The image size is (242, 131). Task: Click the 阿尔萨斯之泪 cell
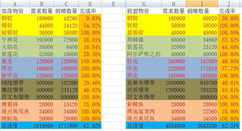pyautogui.click(x=144, y=54)
